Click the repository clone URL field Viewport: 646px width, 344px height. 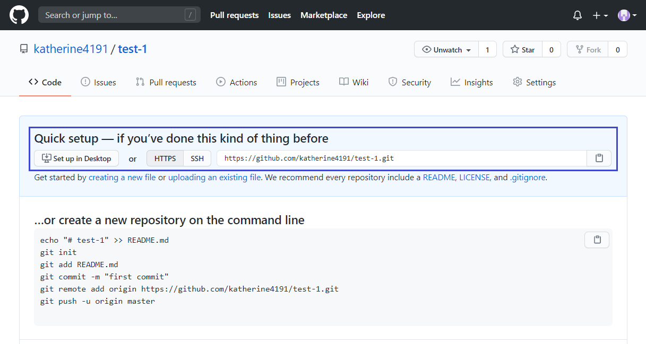401,158
